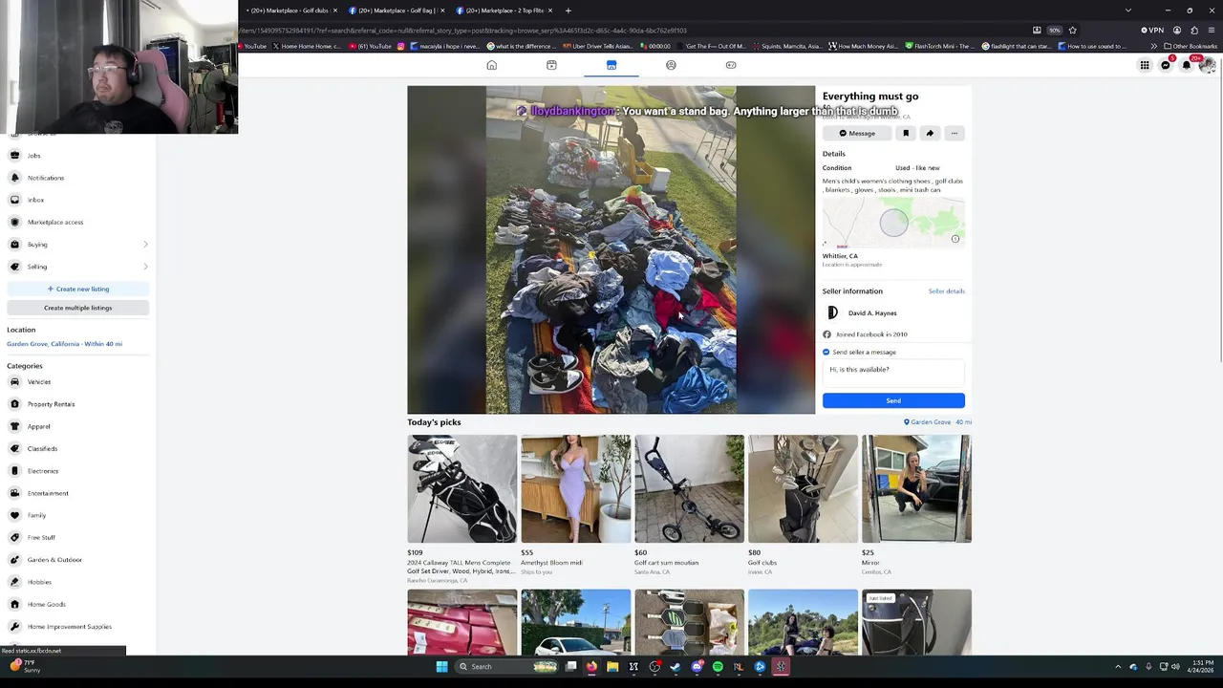Open a new browser tab with plus

[568, 11]
